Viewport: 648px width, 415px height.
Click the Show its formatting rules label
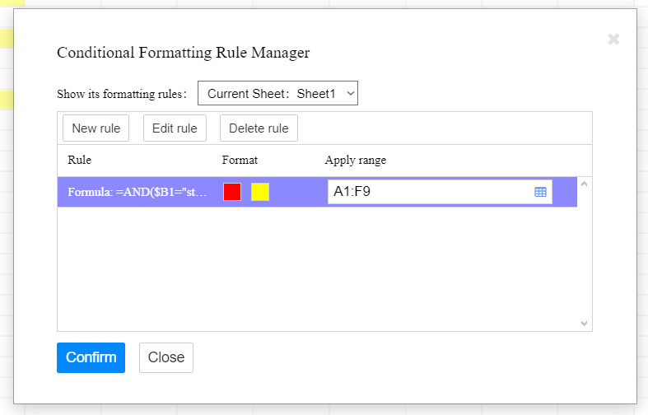[x=122, y=94]
